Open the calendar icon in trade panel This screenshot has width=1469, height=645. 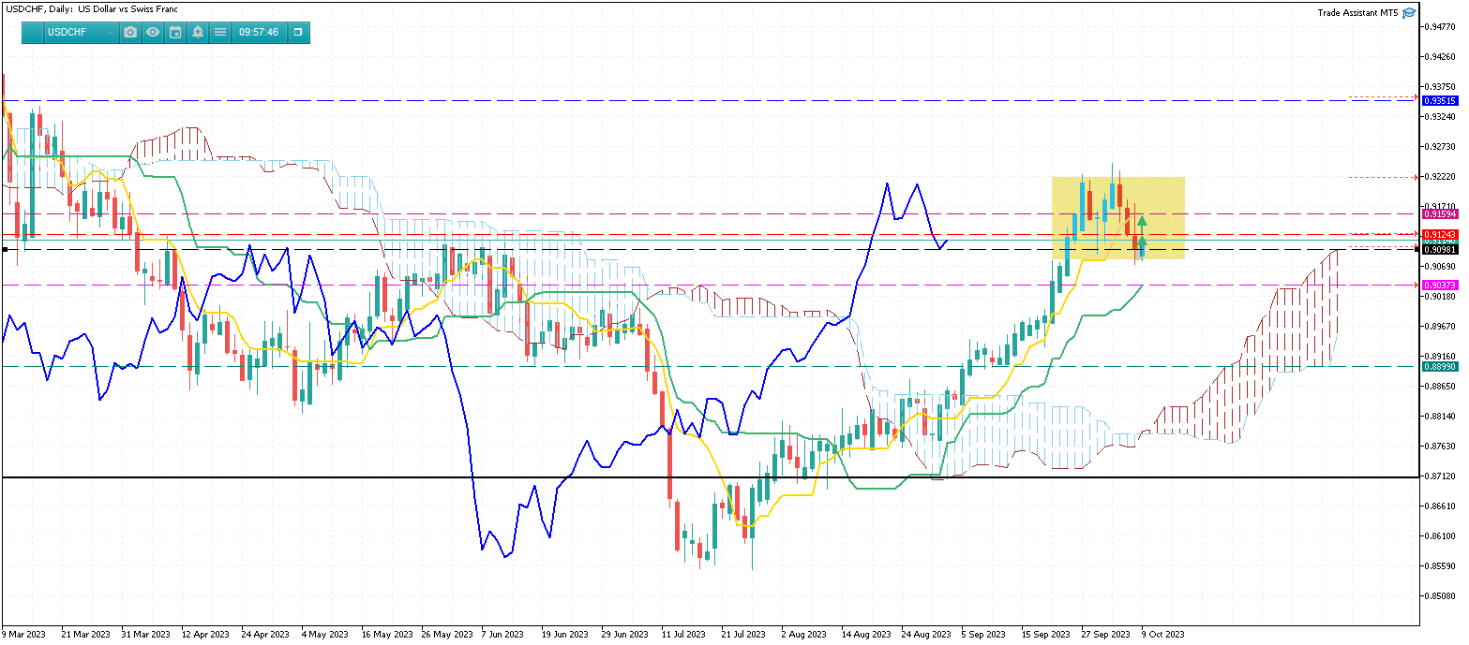175,32
